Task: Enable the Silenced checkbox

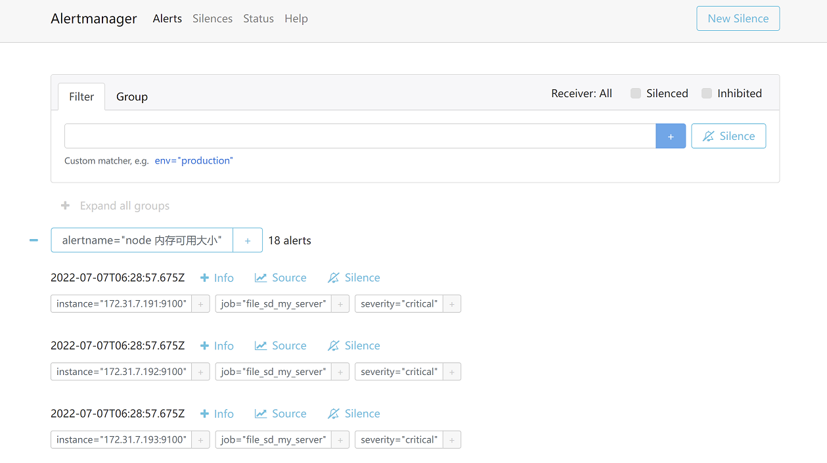Action: coord(636,93)
